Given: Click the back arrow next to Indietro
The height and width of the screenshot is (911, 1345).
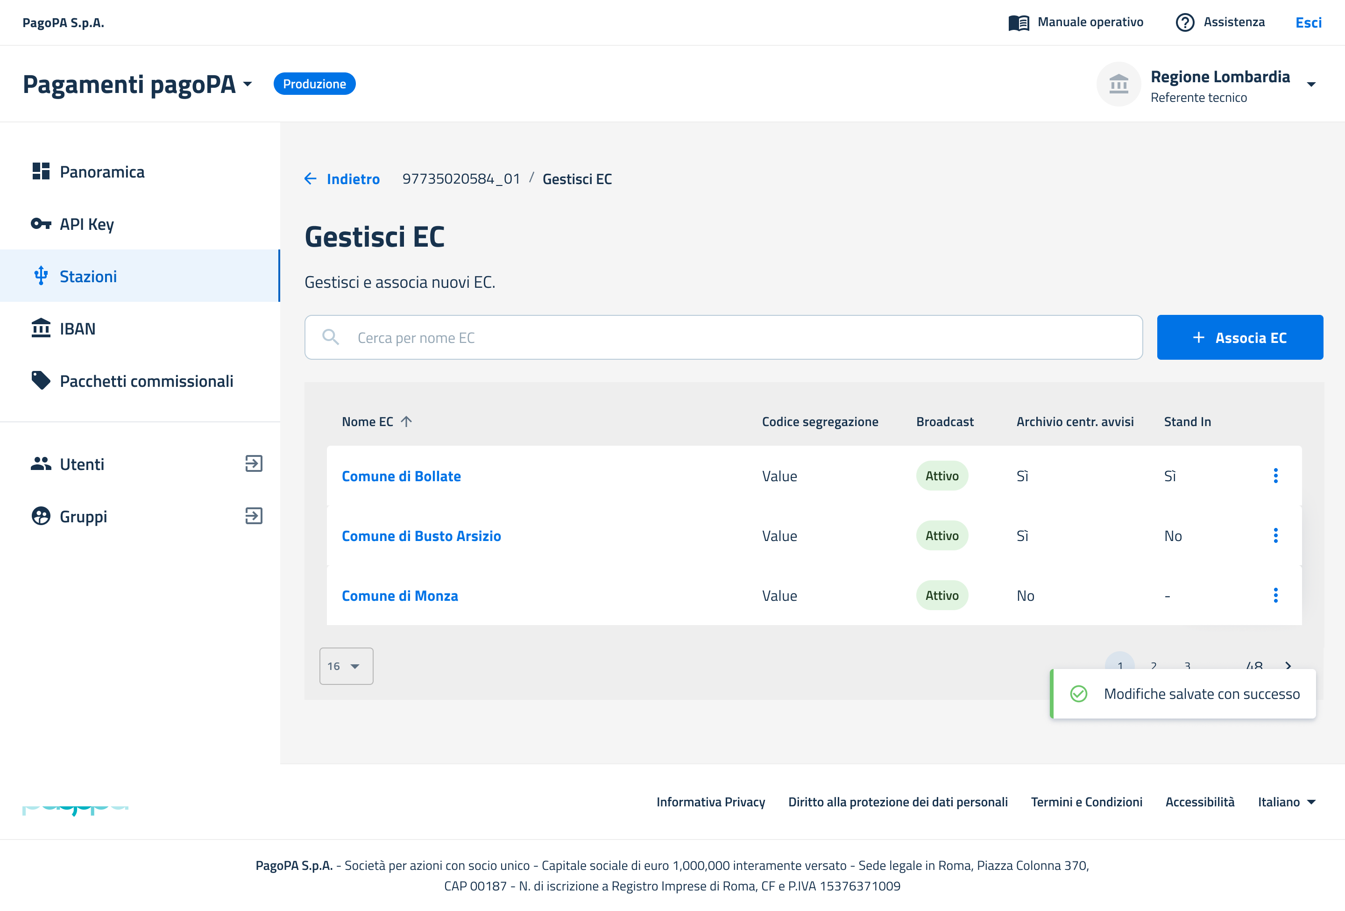Looking at the screenshot, I should [x=311, y=179].
